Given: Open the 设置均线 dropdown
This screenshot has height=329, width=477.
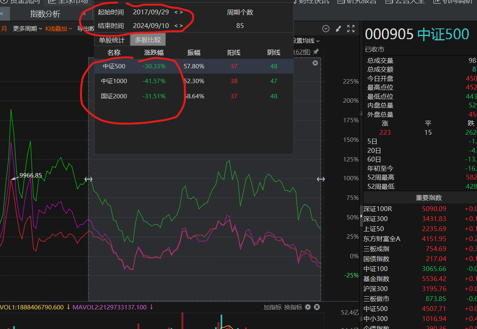Looking at the screenshot, I should pyautogui.click(x=306, y=40).
